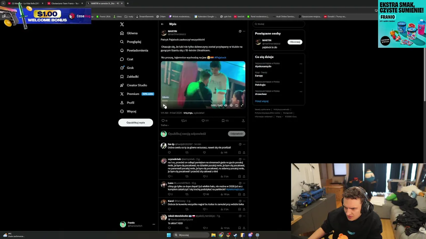Viewport: 426px width, 239px height.
Task: Open Powiadomienia in X sidebar
Action: (134, 50)
